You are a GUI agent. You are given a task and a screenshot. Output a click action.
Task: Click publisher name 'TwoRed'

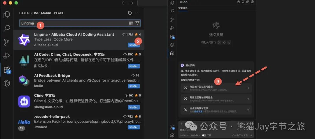click(40, 127)
